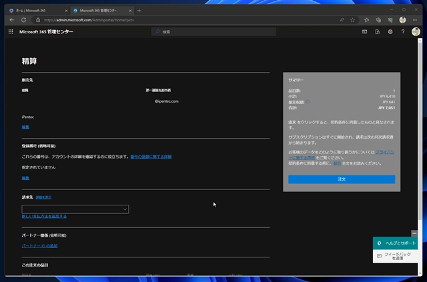Open a new browser tab with plus icon
This screenshot has height=282, width=427.
pyautogui.click(x=139, y=11)
